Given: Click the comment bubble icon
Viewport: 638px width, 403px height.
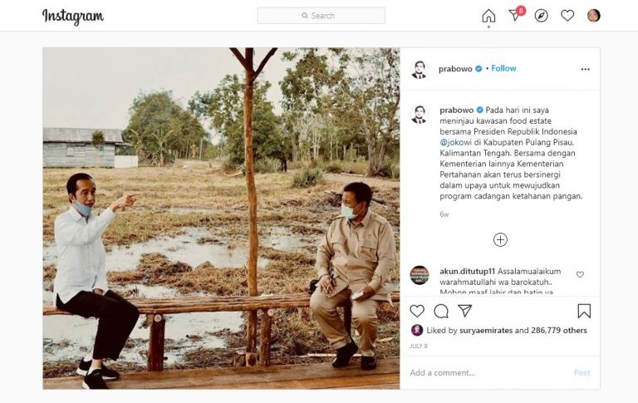Looking at the screenshot, I should tap(441, 311).
